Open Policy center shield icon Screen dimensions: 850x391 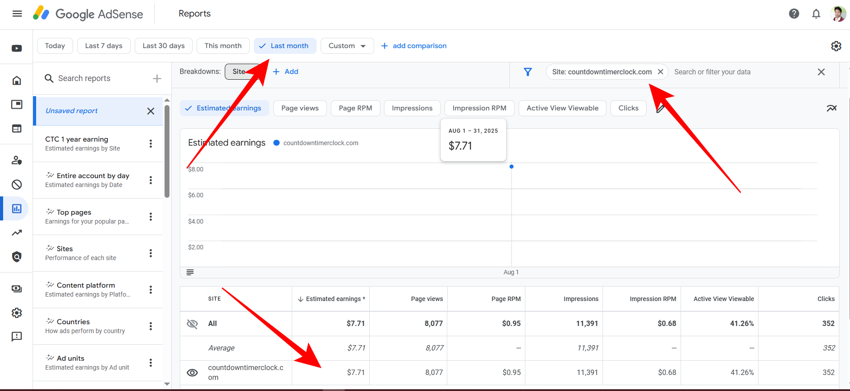click(17, 257)
